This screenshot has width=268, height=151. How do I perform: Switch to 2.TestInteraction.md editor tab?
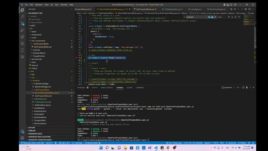click(x=172, y=9)
